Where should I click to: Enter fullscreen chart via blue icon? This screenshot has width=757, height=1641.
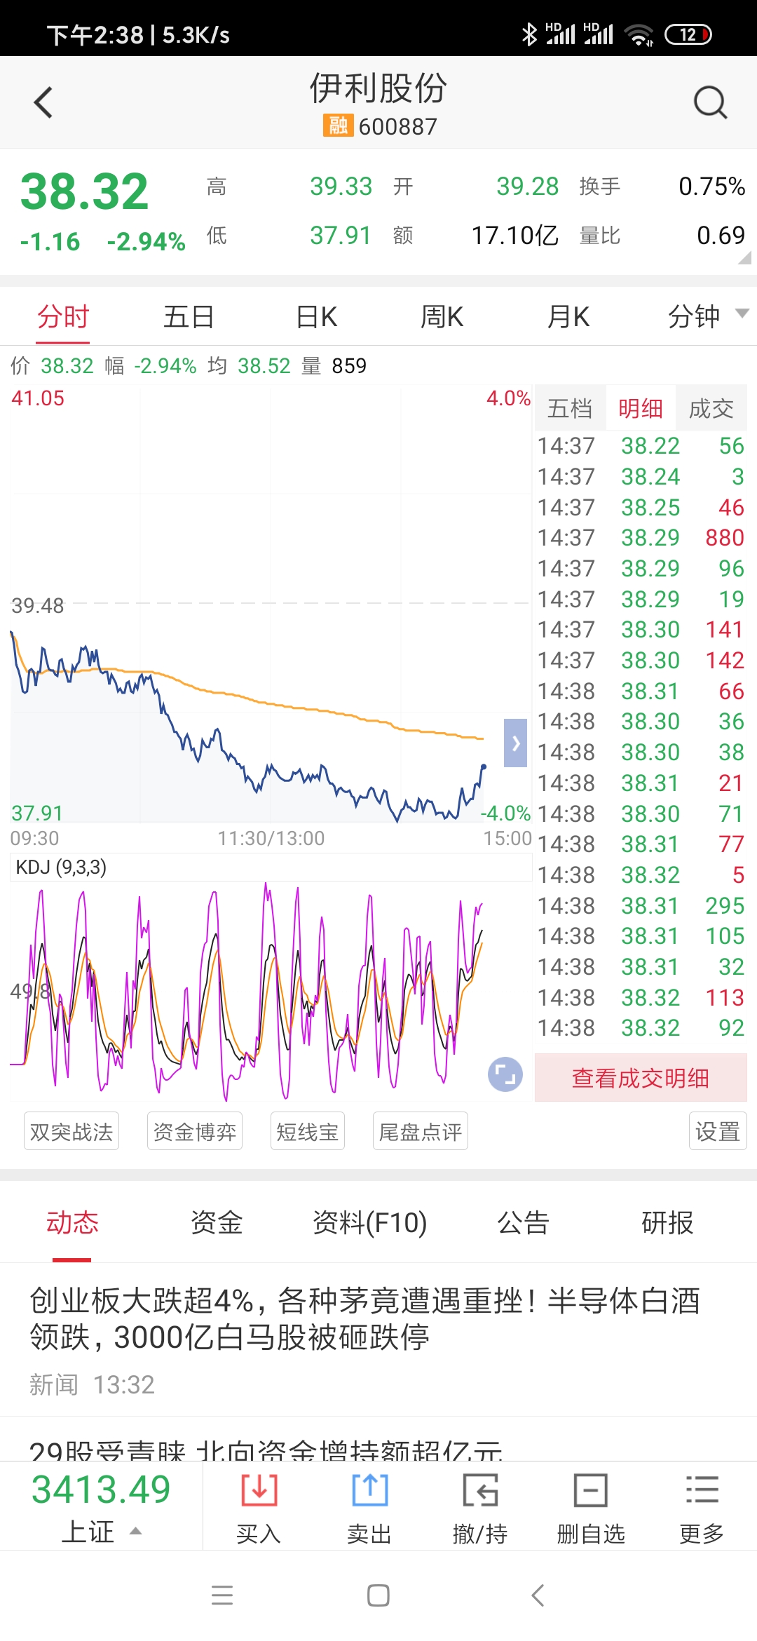click(x=505, y=1074)
